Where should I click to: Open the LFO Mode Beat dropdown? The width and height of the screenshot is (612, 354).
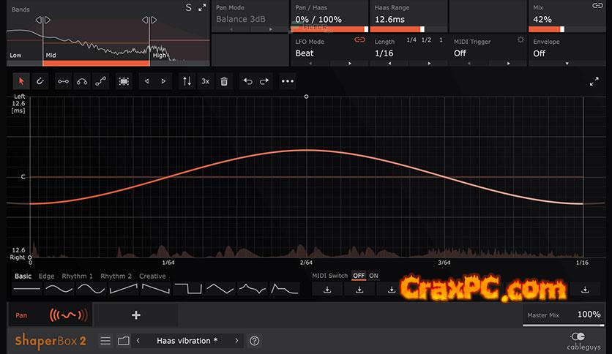tap(329, 53)
